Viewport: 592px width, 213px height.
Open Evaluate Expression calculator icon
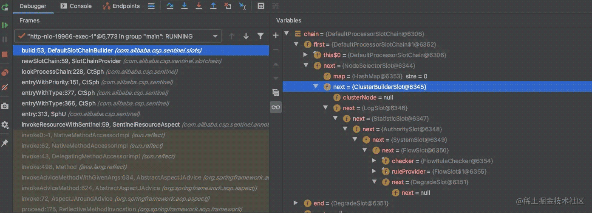(x=261, y=6)
